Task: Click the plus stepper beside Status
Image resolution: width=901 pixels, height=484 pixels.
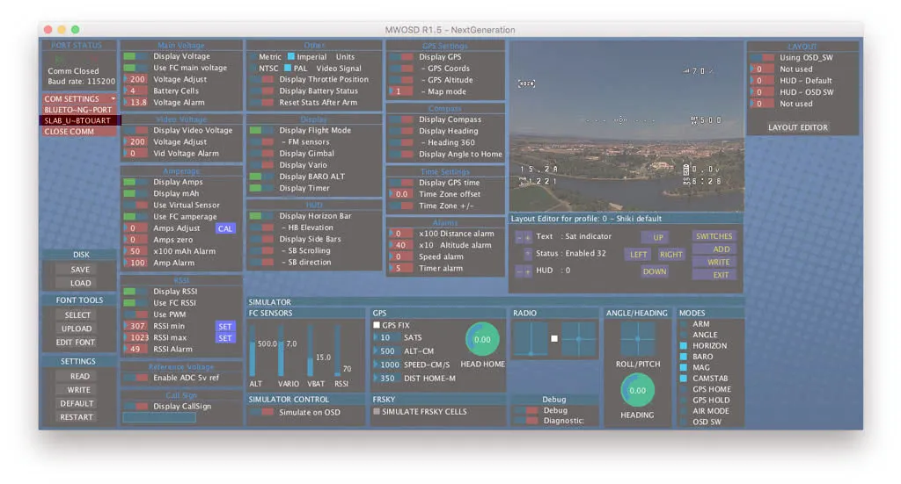Action: click(527, 254)
